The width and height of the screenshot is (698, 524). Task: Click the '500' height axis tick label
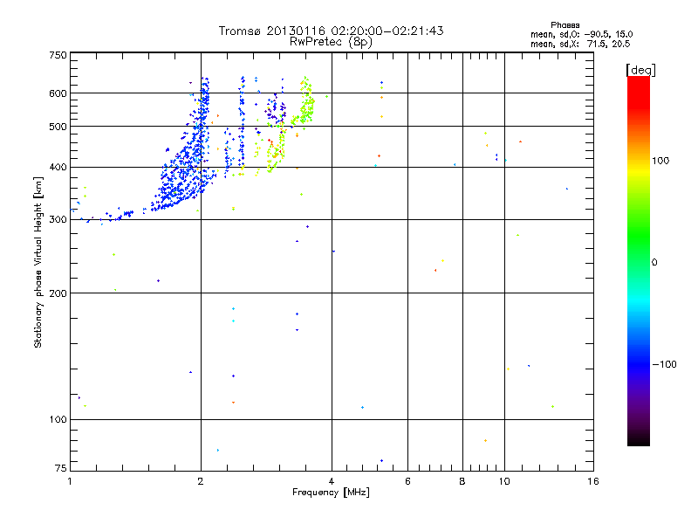(58, 127)
